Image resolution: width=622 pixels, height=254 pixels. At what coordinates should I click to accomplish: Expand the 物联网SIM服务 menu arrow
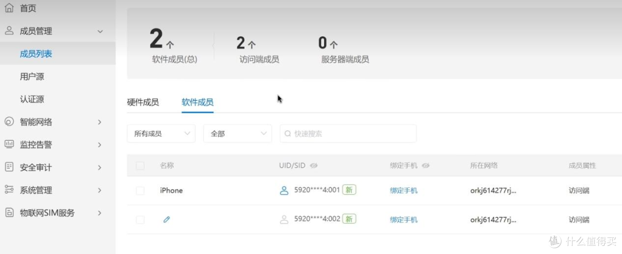point(100,213)
